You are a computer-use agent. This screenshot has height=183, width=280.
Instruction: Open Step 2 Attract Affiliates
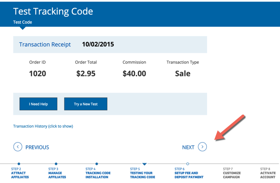(x=20, y=173)
